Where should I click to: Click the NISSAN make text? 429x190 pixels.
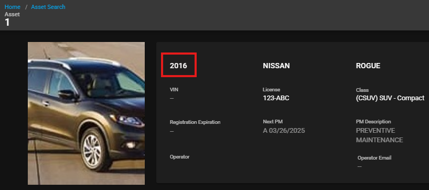click(x=276, y=66)
